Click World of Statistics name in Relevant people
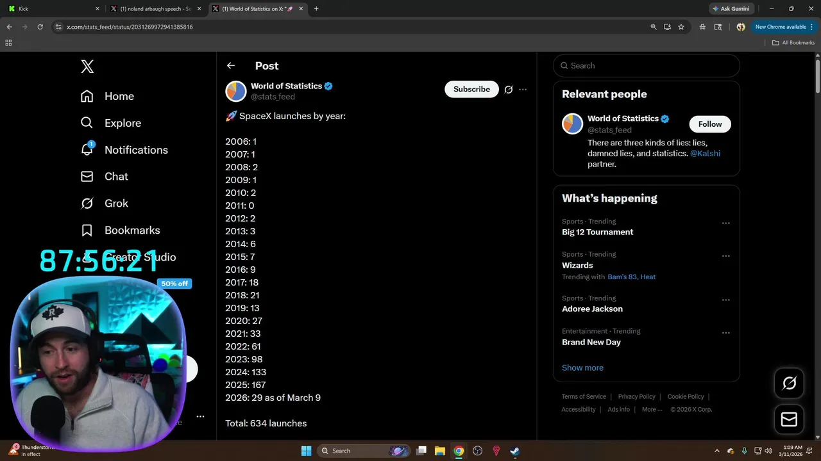This screenshot has height=461, width=821. (623, 118)
